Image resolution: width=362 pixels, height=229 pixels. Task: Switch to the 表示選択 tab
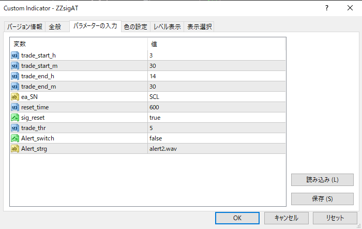(199, 27)
